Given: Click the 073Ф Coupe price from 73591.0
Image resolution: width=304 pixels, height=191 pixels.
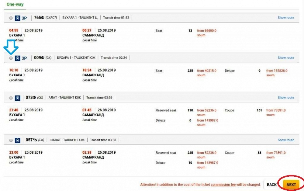Looking at the screenshot, I should 276,113.
